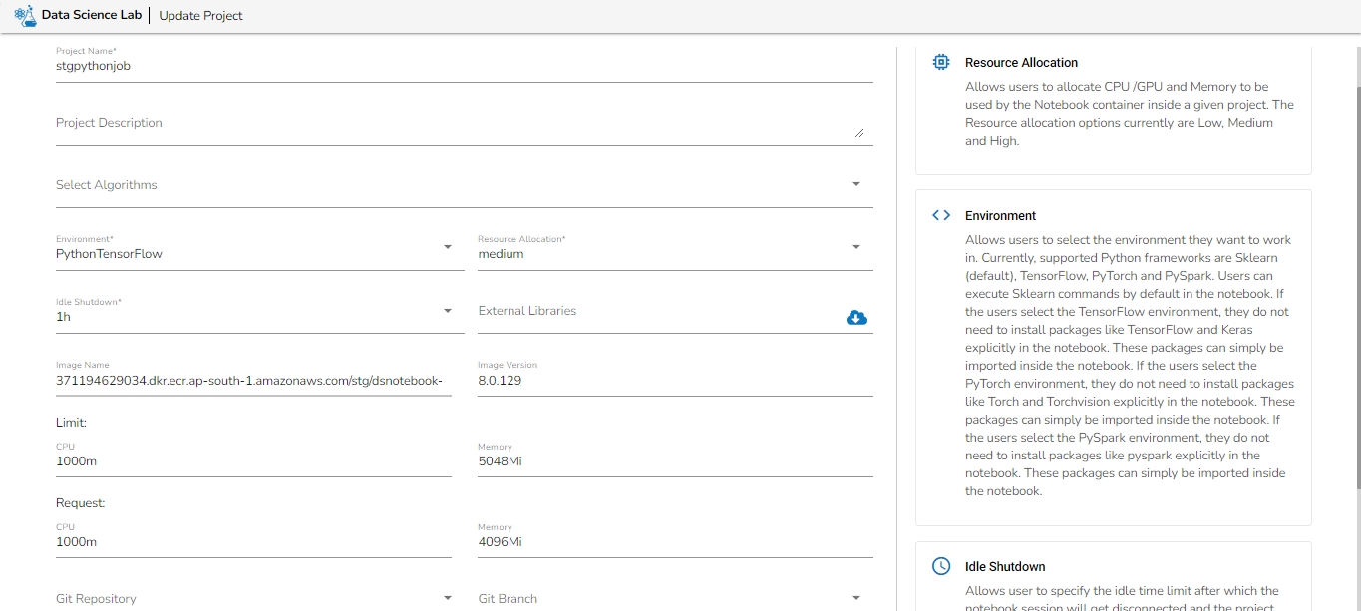Click the Environment code brackets icon
Viewport: 1361px width, 611px height.
940,215
